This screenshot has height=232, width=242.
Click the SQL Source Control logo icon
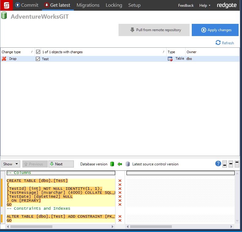coord(6,5)
